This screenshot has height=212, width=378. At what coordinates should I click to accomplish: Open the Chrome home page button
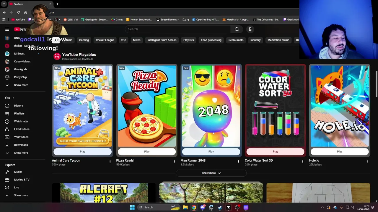(25, 12)
